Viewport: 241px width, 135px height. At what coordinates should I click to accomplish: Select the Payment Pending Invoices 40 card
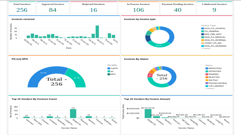pos(178,8)
